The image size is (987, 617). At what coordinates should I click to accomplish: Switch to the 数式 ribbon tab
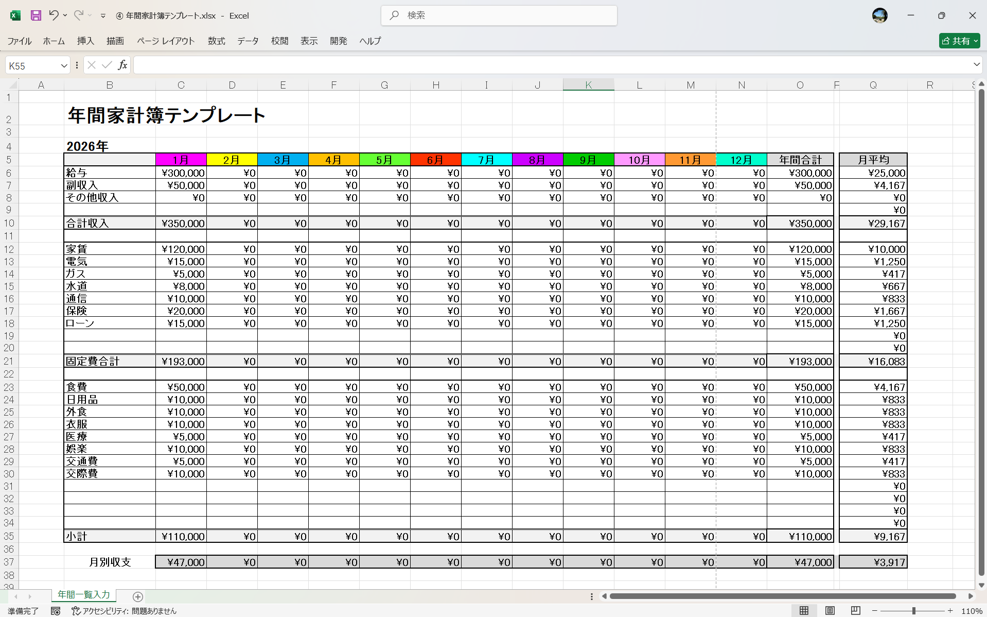point(216,41)
